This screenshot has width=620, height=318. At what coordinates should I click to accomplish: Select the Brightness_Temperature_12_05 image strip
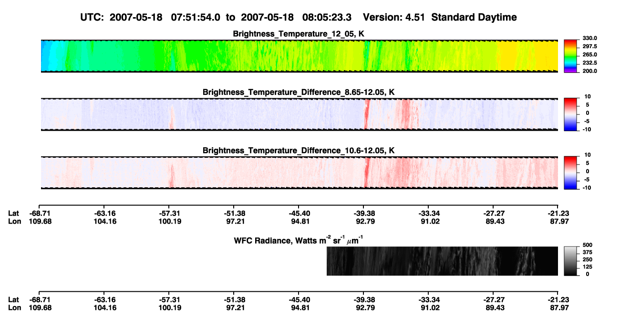(x=300, y=56)
